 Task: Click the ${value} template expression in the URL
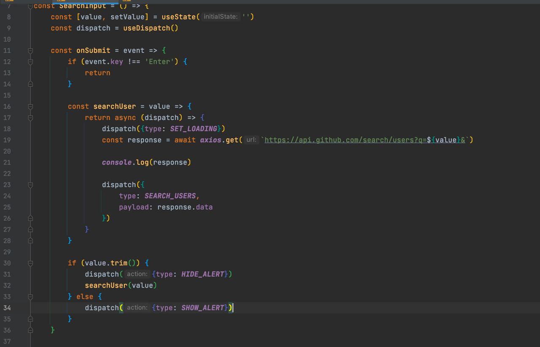point(443,140)
